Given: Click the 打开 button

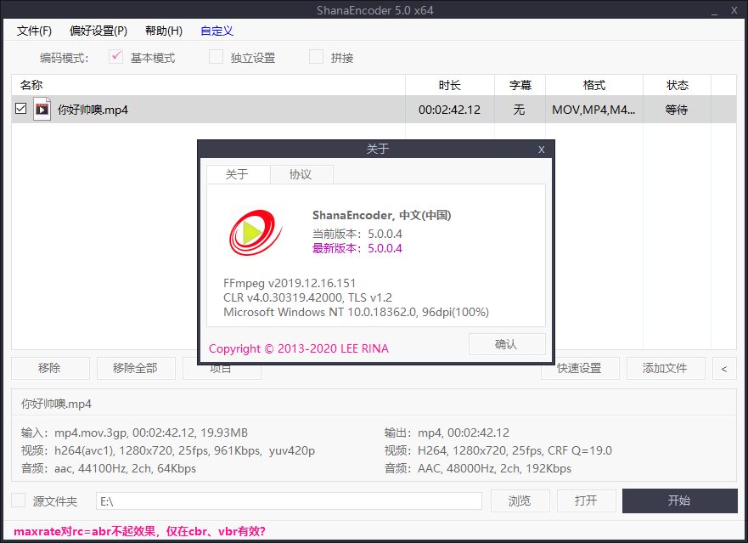Looking at the screenshot, I should pyautogui.click(x=587, y=501).
